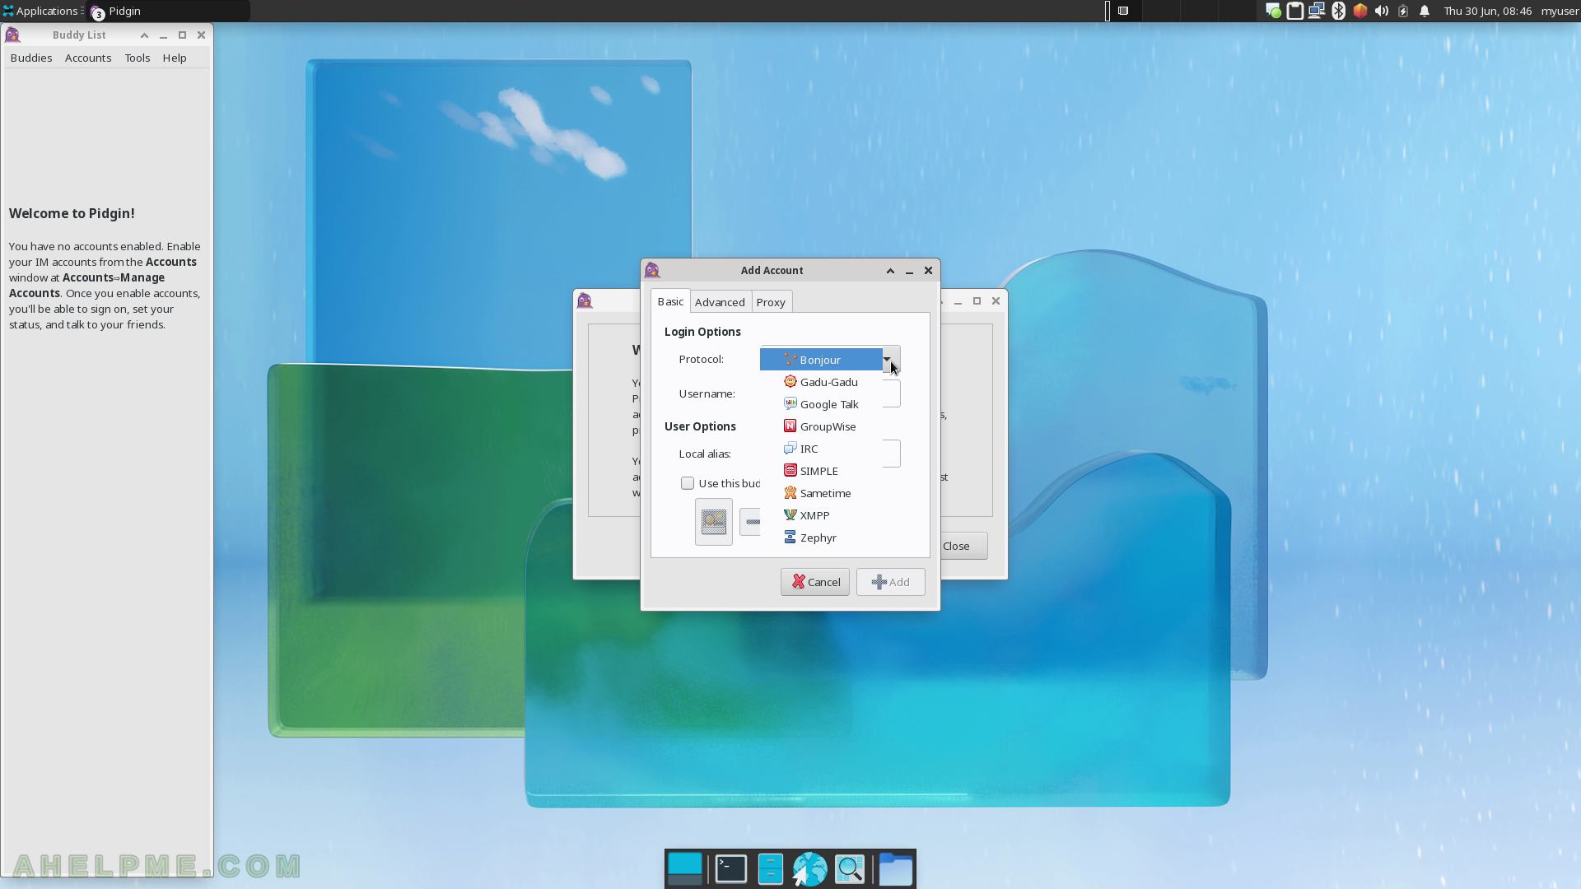Open the volume control icon
This screenshot has height=889, width=1581.
pyautogui.click(x=1381, y=11)
